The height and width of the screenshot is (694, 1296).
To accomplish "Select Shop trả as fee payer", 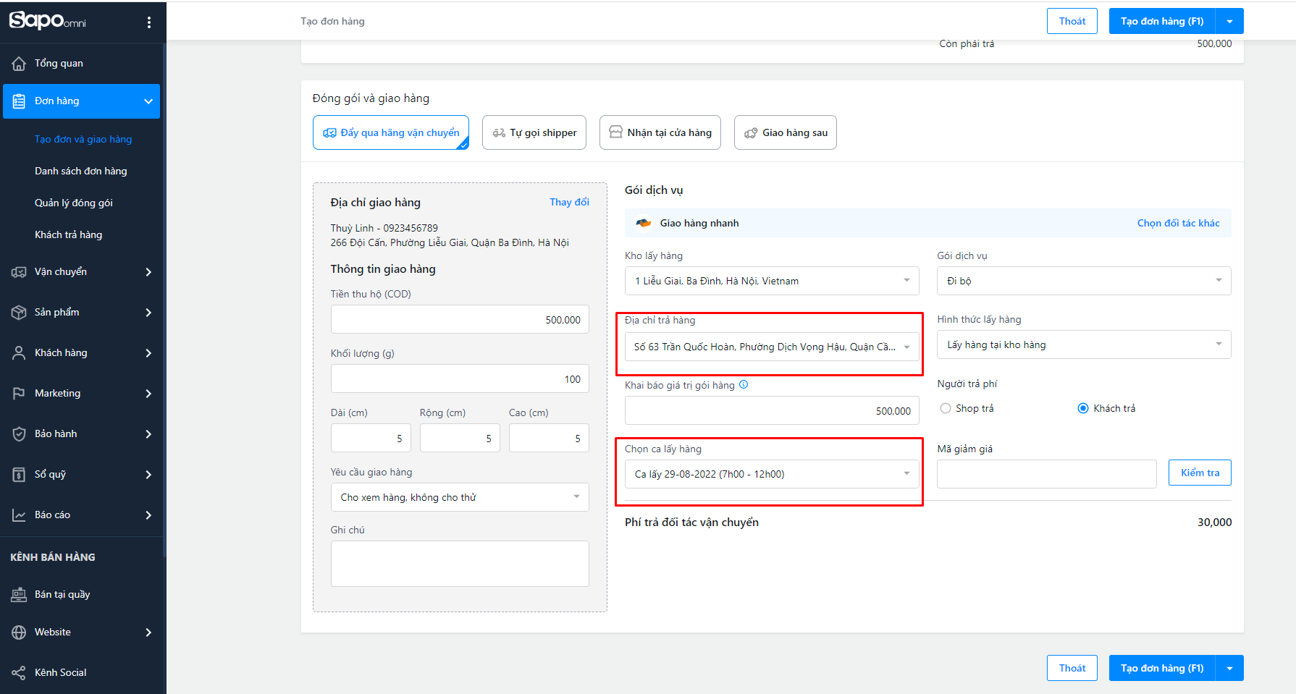I will click(x=946, y=408).
